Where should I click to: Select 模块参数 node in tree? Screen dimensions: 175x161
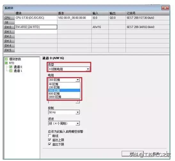(x=15, y=59)
